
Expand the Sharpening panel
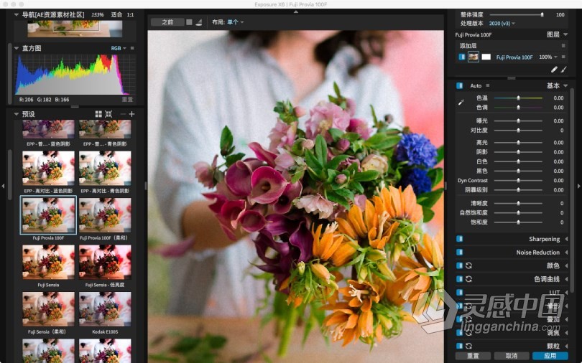566,239
